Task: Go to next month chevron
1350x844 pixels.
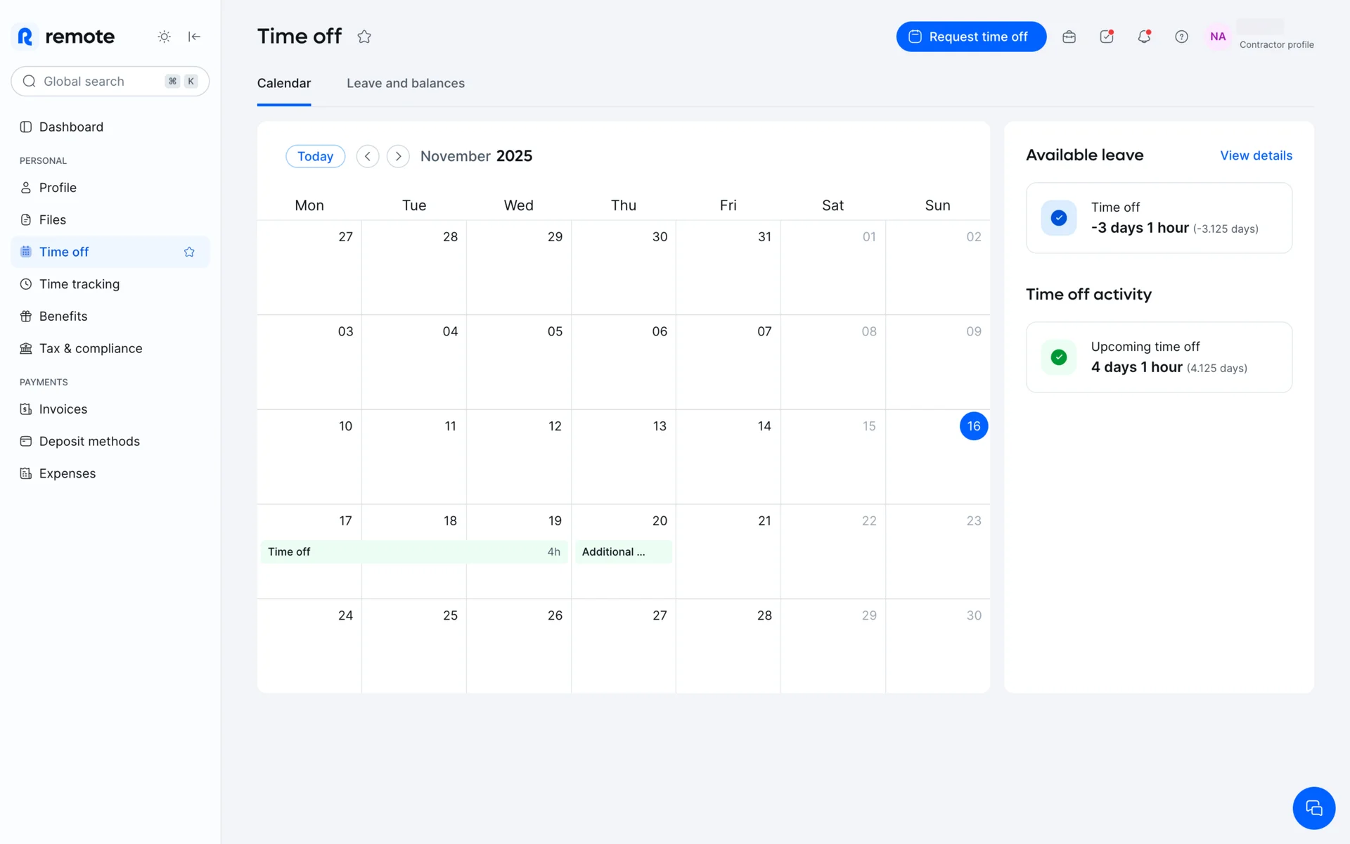Action: click(398, 156)
